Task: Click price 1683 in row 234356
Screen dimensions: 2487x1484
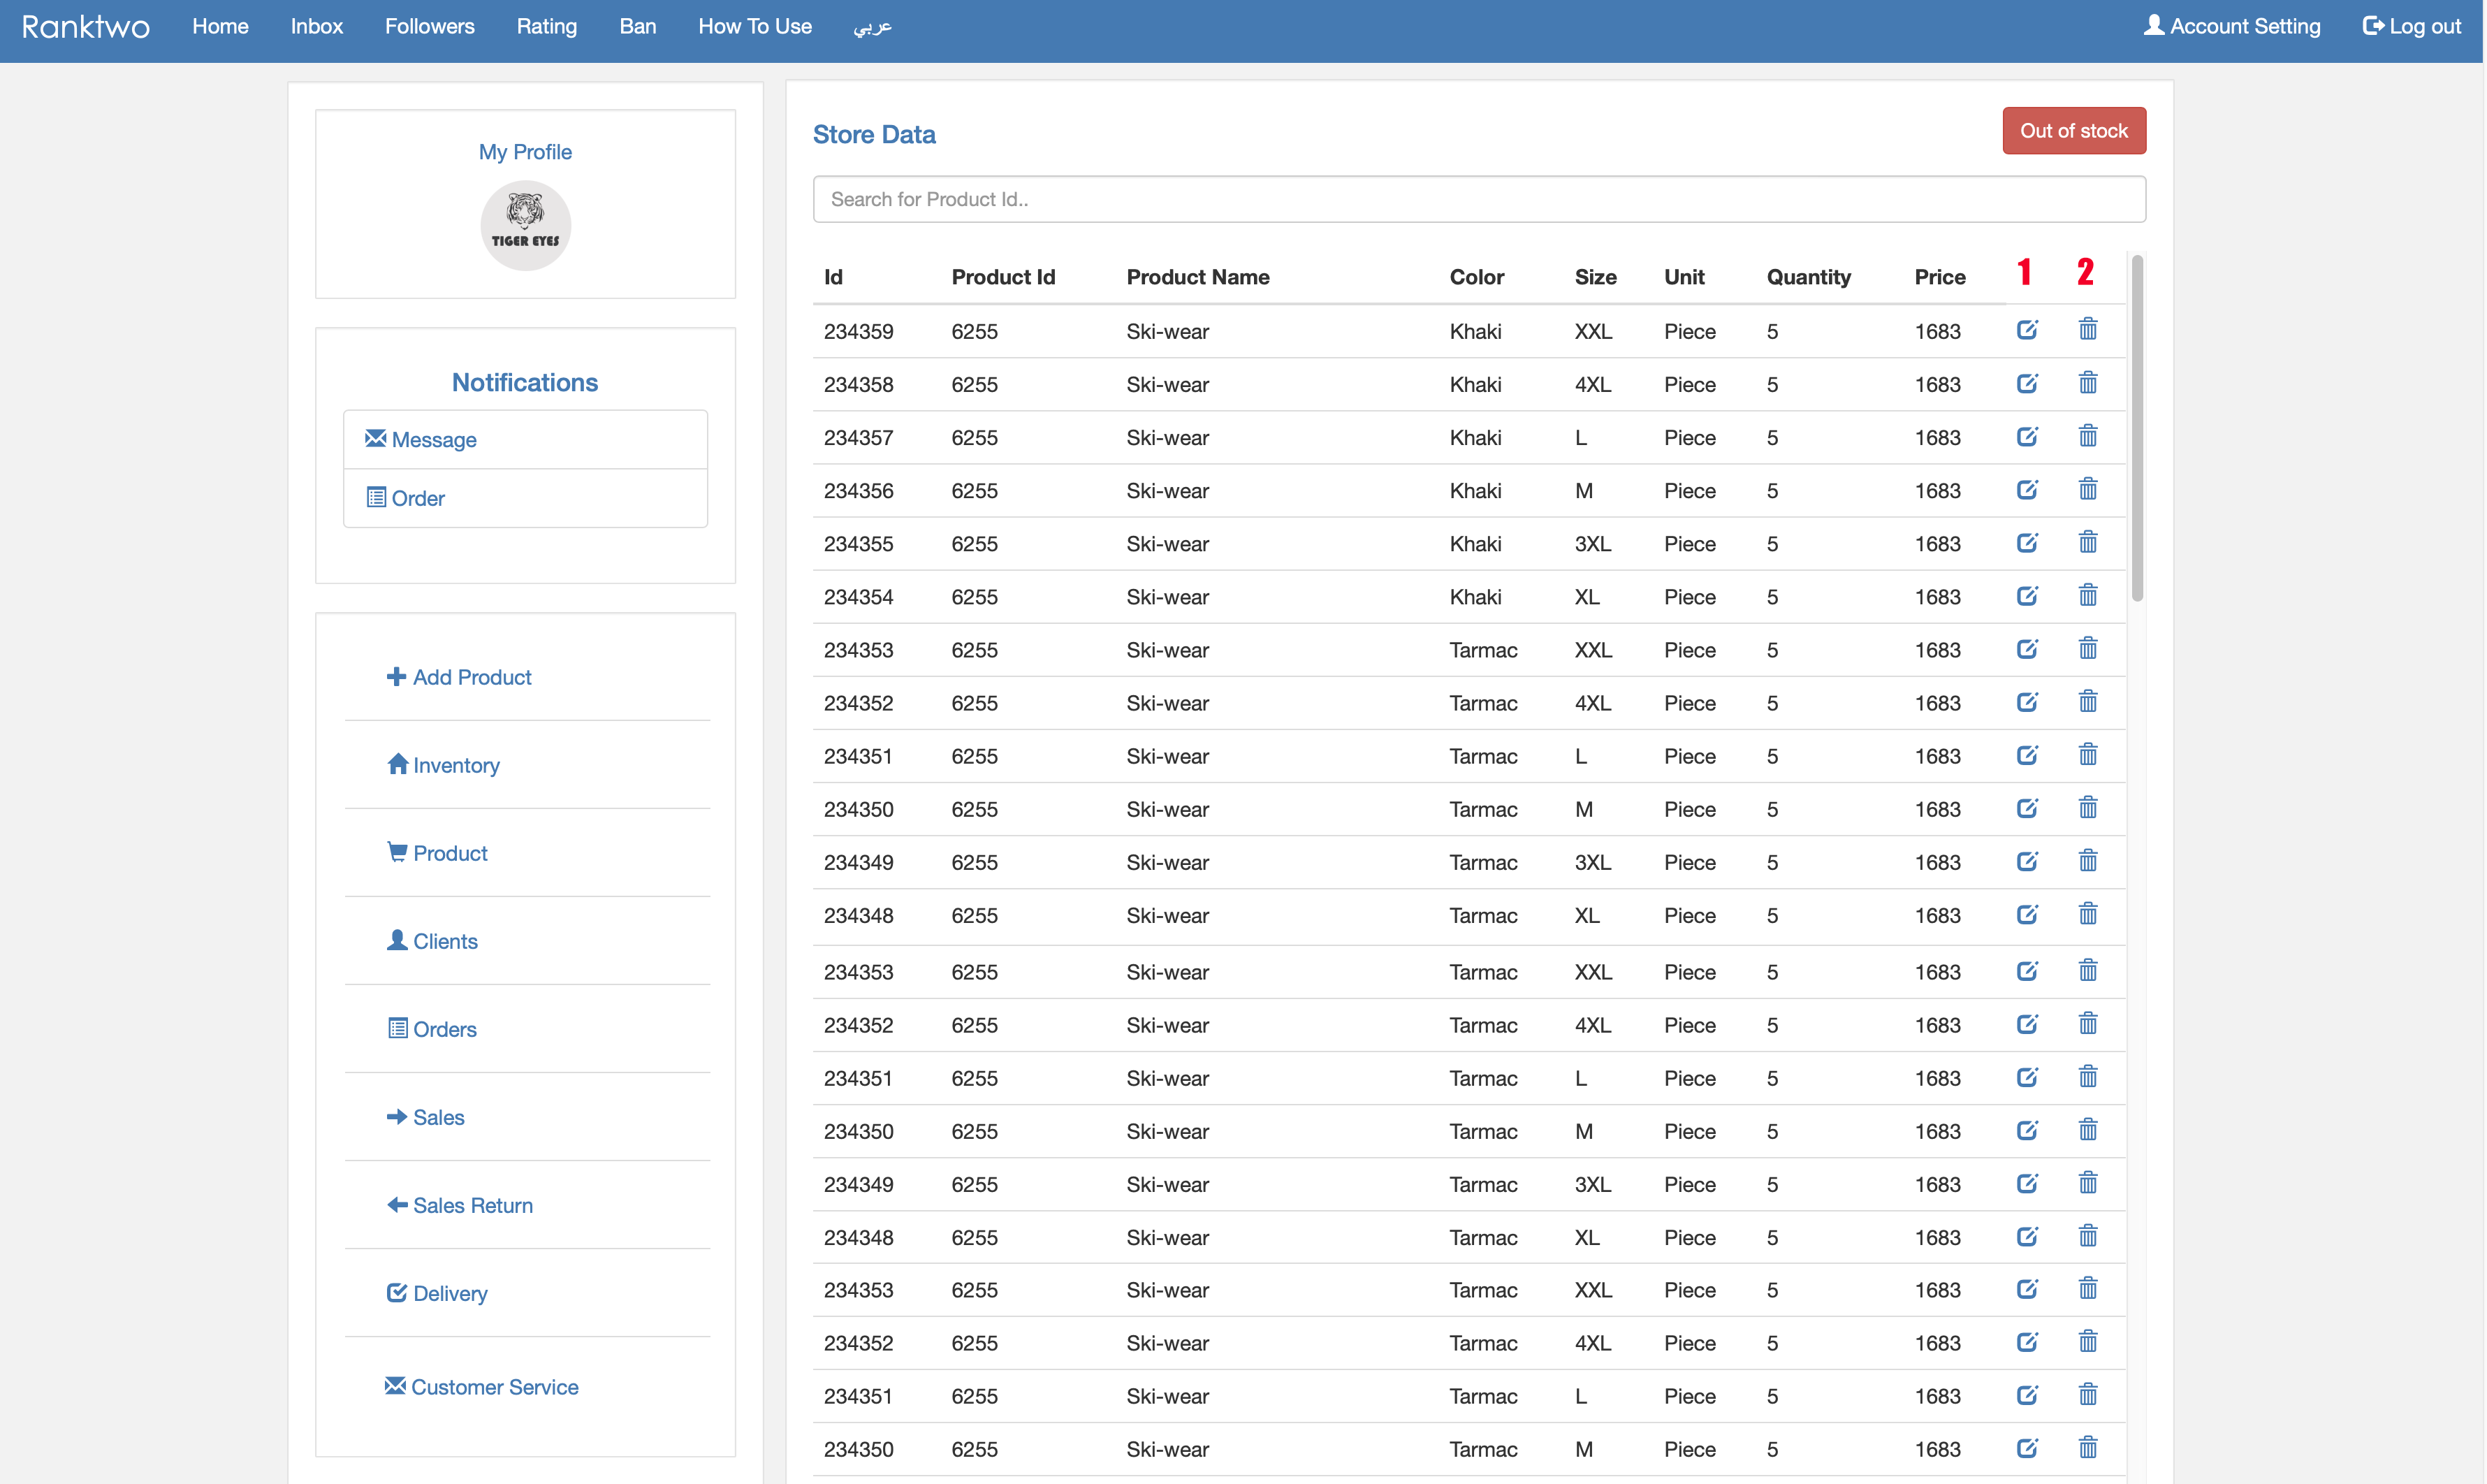Action: (1937, 490)
